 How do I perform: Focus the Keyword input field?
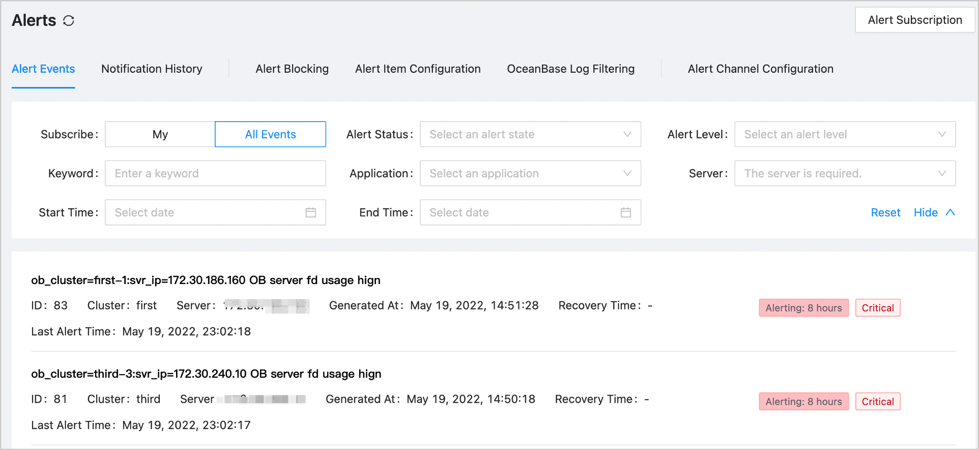click(215, 174)
